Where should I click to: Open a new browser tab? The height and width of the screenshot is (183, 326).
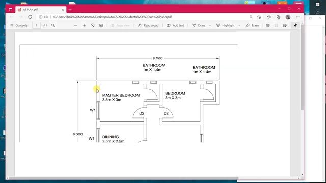(70, 10)
